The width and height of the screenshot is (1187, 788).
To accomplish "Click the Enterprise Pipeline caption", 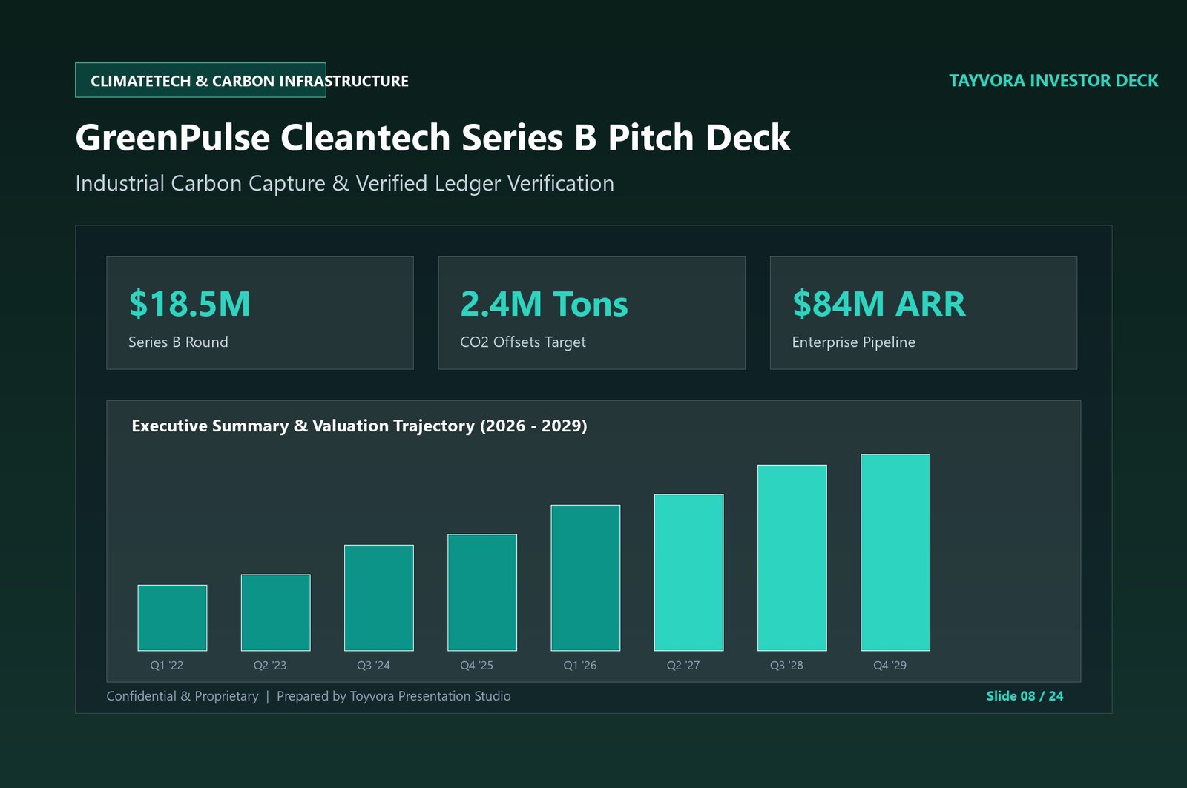I will tap(854, 342).
